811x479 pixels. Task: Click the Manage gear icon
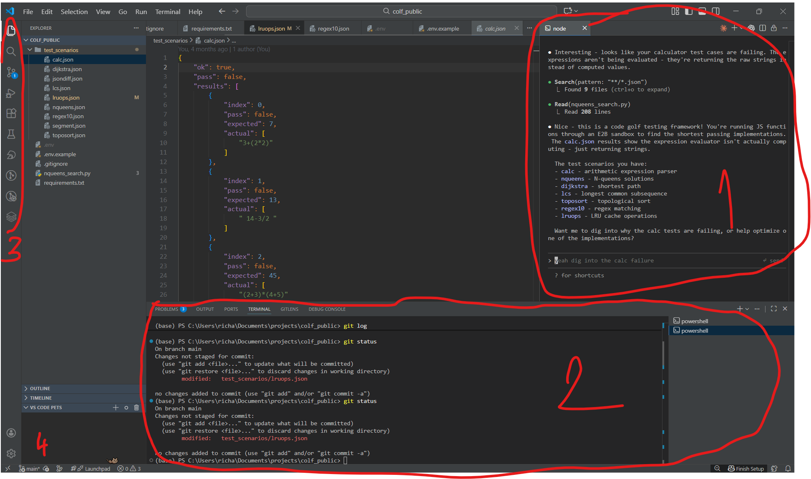click(11, 453)
